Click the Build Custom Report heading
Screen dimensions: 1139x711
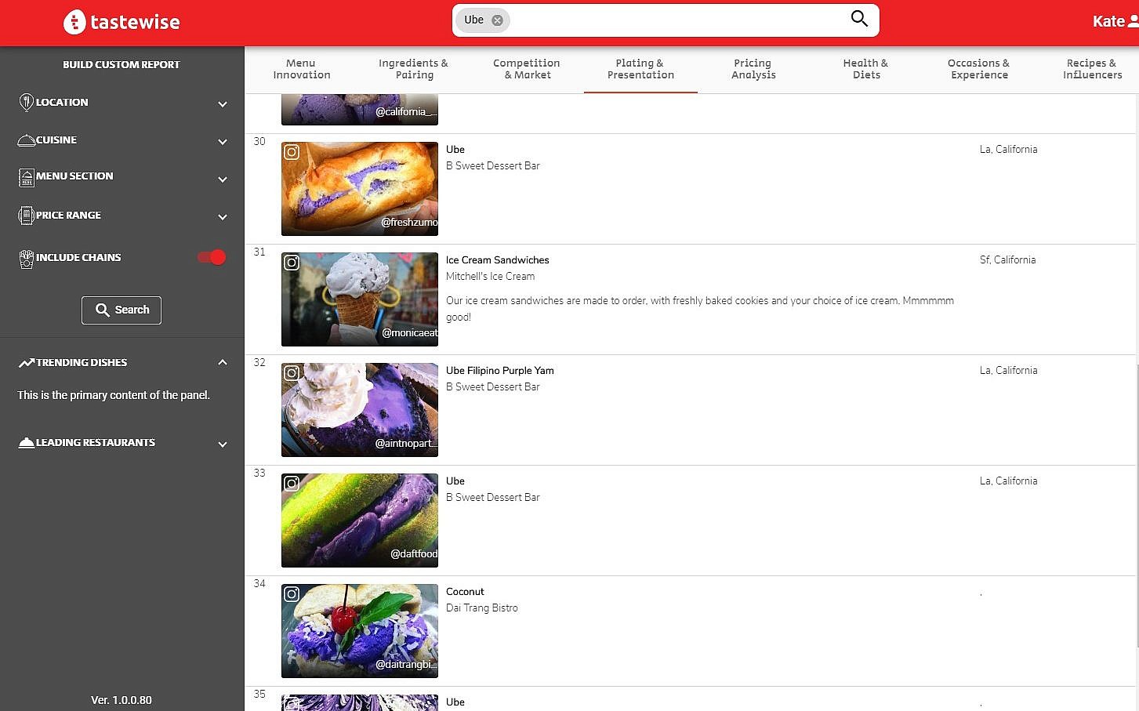pyautogui.click(x=122, y=65)
